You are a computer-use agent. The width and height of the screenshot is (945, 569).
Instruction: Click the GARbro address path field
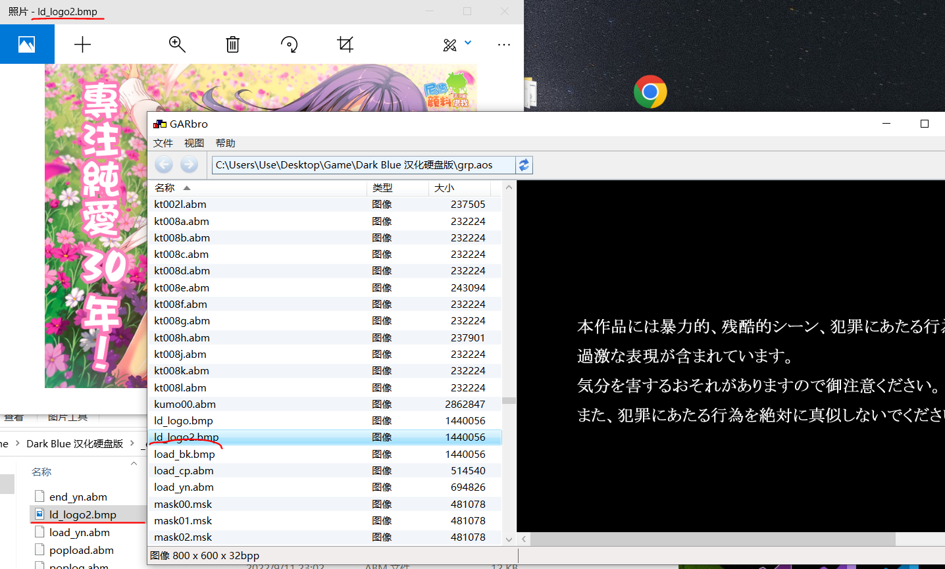click(x=362, y=165)
